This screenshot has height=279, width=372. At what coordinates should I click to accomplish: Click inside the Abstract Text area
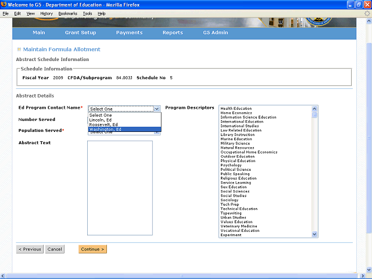(x=120, y=188)
